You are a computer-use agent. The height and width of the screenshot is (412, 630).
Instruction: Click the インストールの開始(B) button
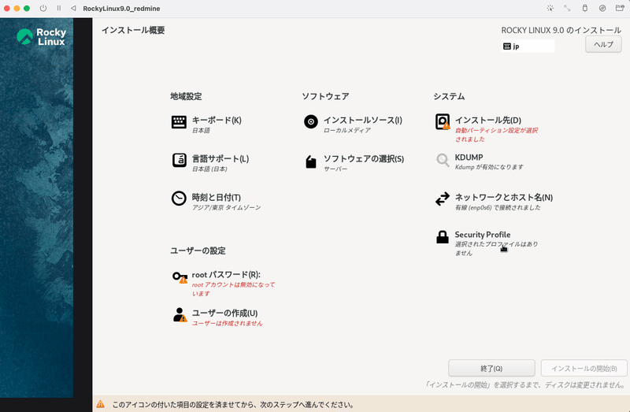[584, 368]
